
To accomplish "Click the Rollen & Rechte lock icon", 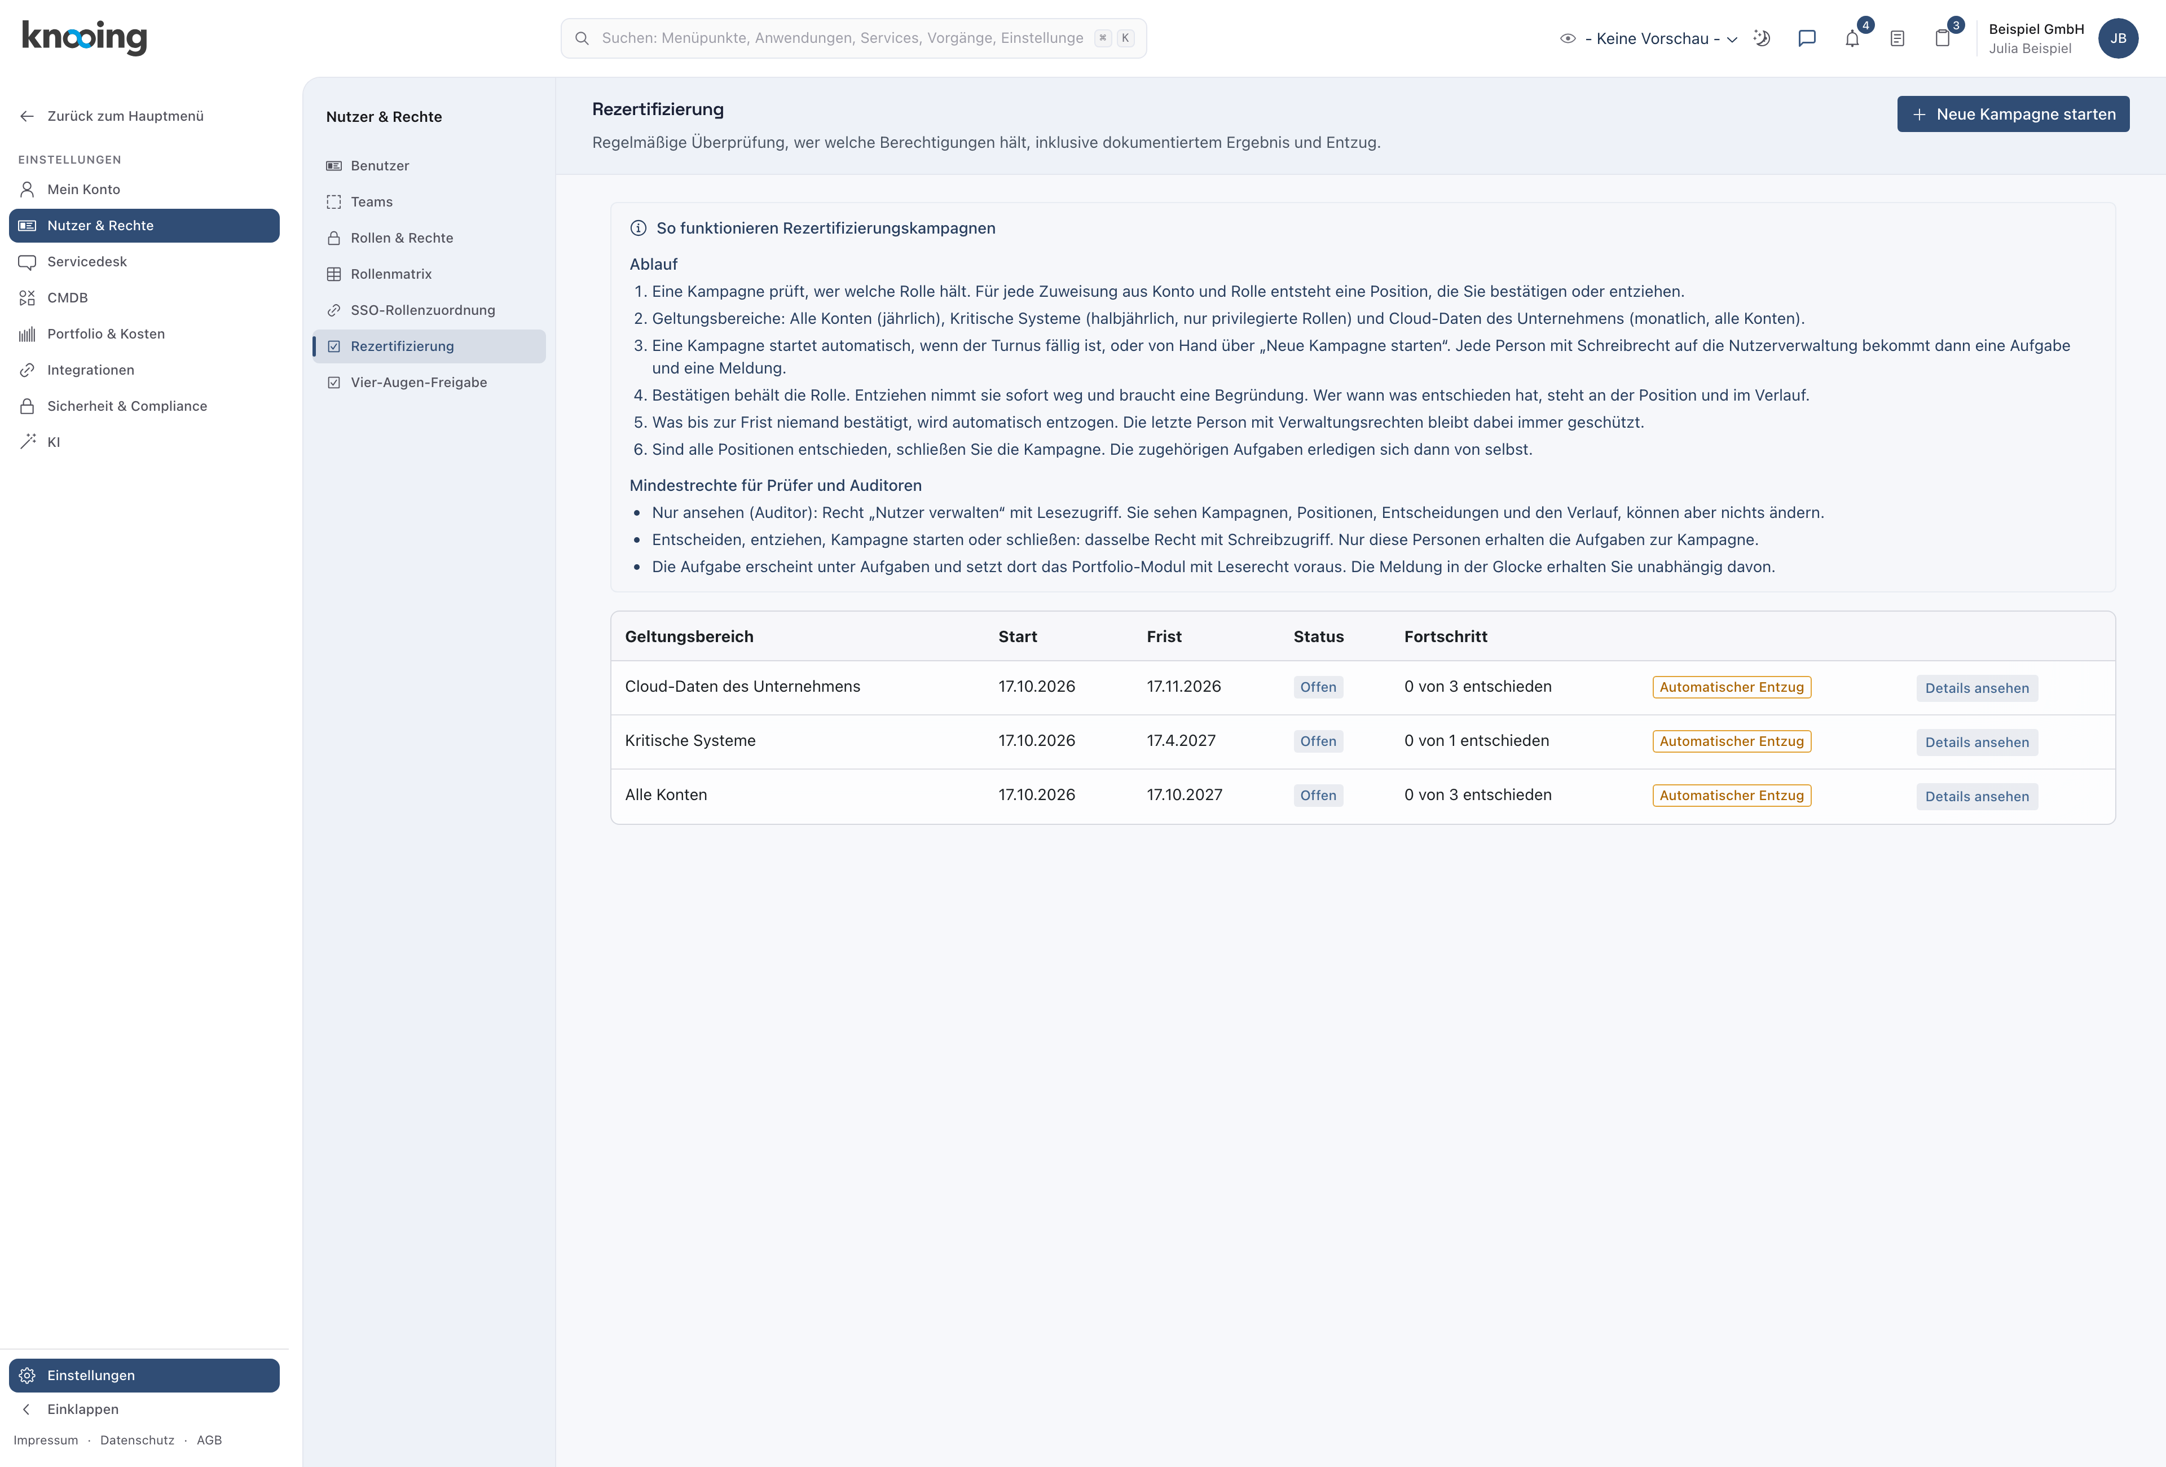I will [x=334, y=239].
